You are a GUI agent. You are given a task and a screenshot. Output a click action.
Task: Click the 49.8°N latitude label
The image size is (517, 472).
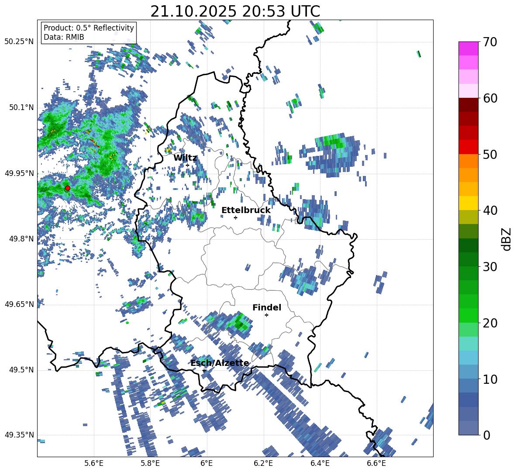tap(22, 239)
